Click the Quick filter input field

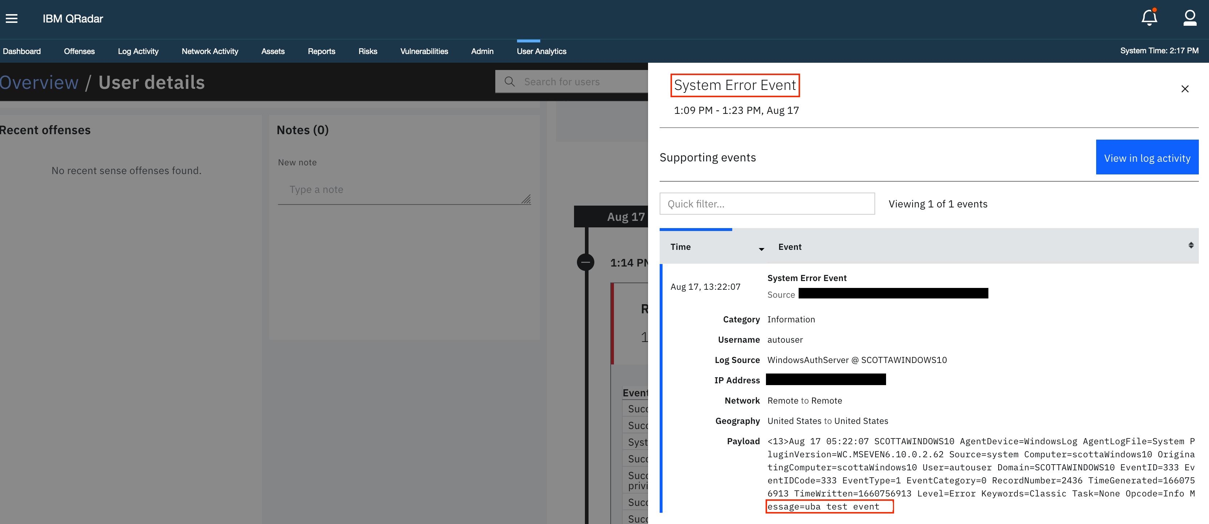click(x=767, y=203)
